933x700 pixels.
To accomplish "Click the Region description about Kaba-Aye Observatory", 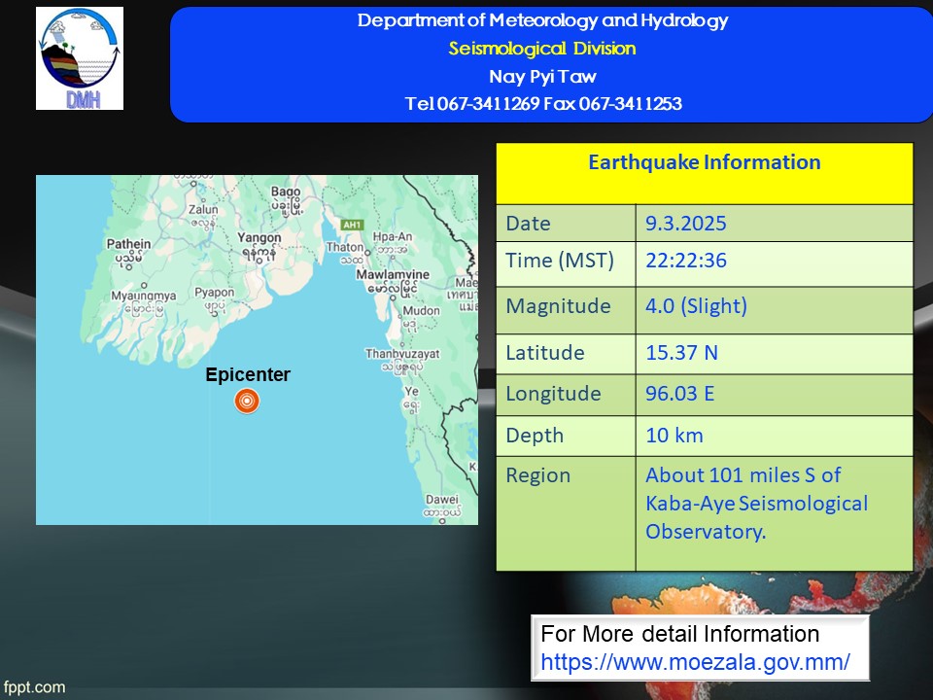I will point(756,503).
